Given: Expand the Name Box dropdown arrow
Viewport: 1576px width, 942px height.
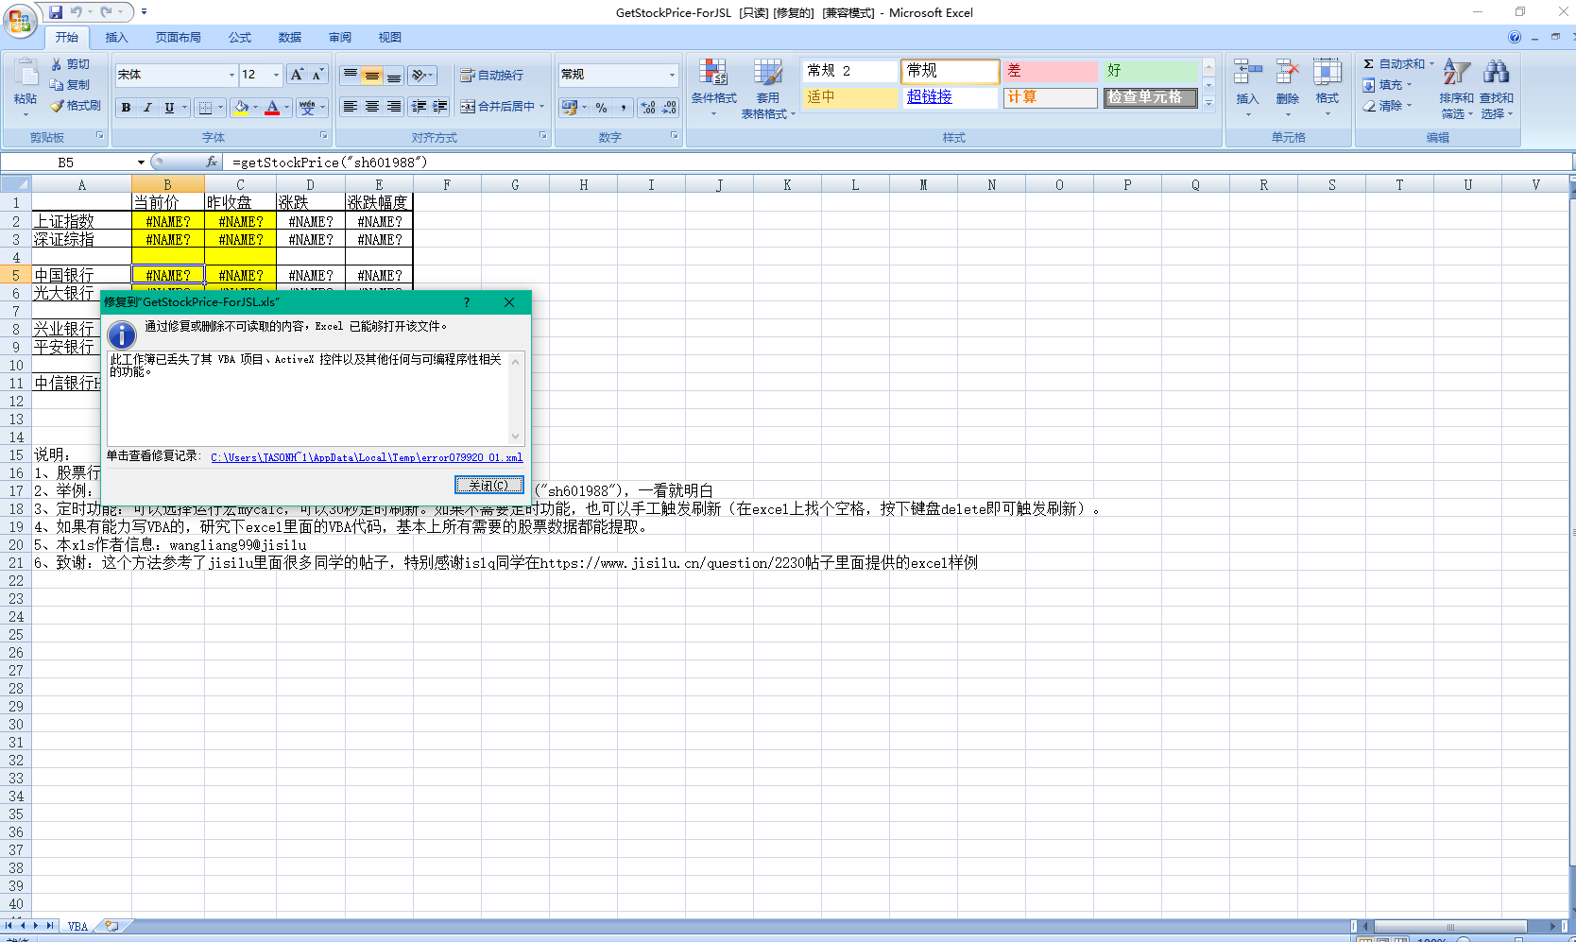Looking at the screenshot, I should click(141, 163).
